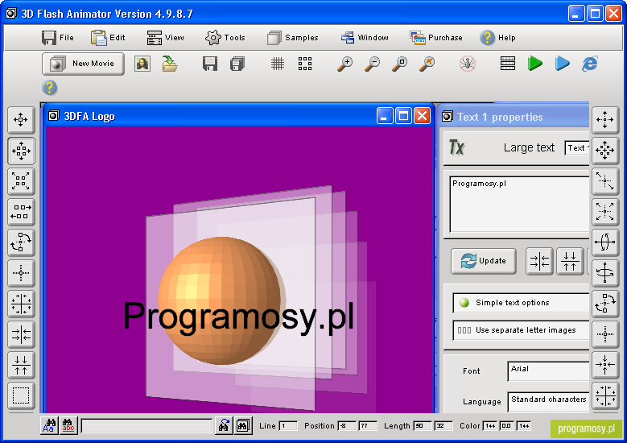Select the rotate tool in left toolbar
The image size is (627, 443).
pyautogui.click(x=21, y=242)
